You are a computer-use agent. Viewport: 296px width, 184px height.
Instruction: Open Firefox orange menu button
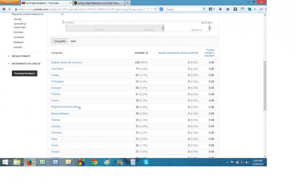click(x=10, y=2)
